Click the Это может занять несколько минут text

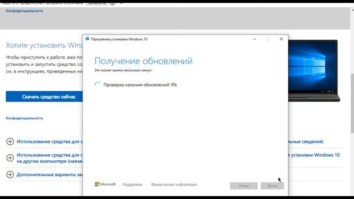(x=123, y=70)
